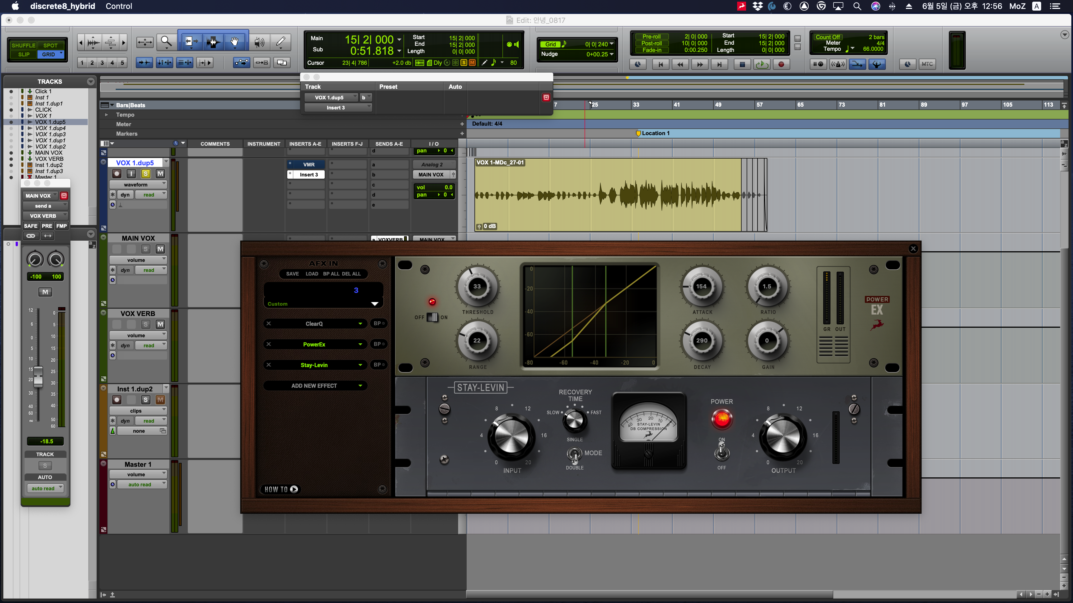The image size is (1073, 603).
Task: Click the Play transport button
Action: point(762,64)
